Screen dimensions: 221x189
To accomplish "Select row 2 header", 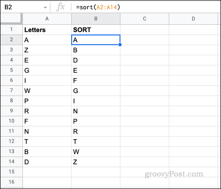I will point(12,40).
